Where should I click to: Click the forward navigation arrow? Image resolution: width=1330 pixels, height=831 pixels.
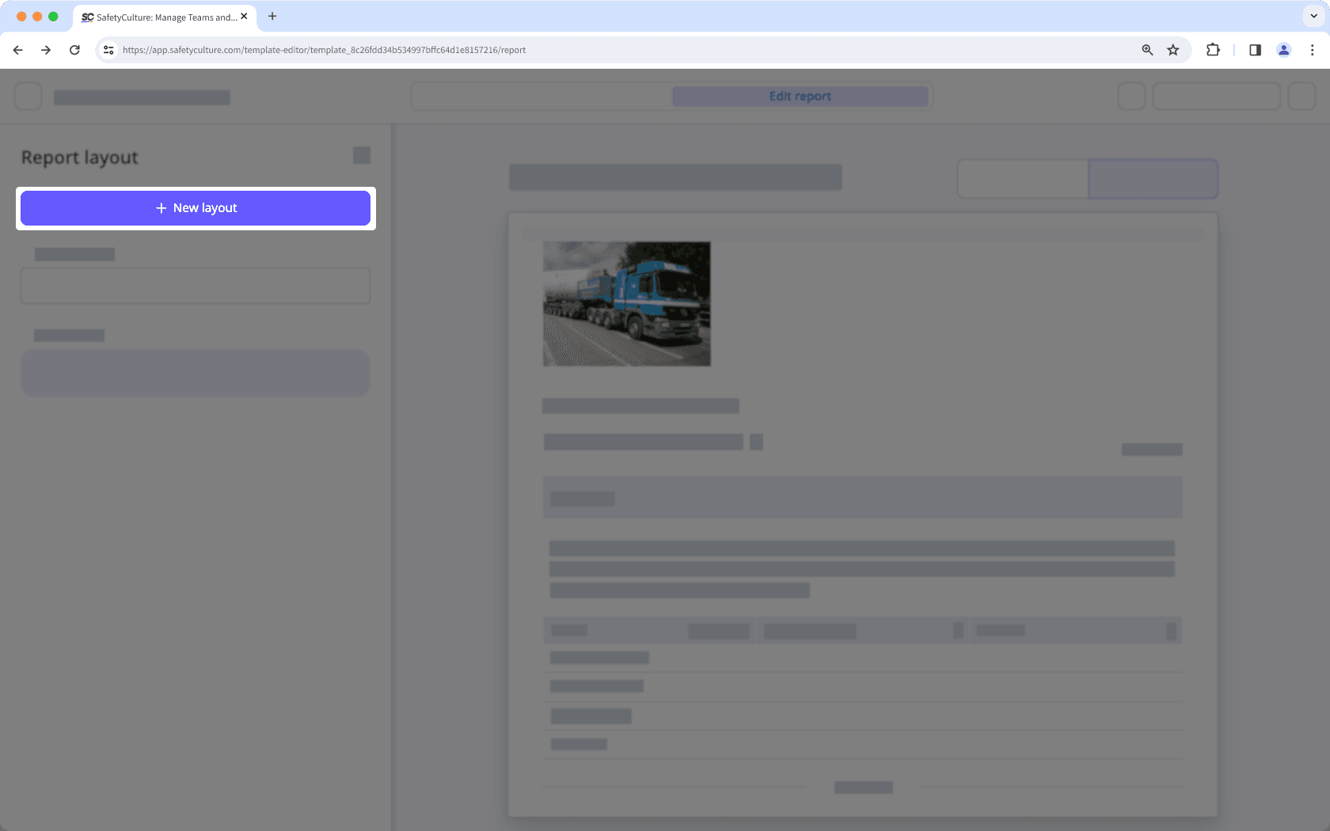coord(46,49)
